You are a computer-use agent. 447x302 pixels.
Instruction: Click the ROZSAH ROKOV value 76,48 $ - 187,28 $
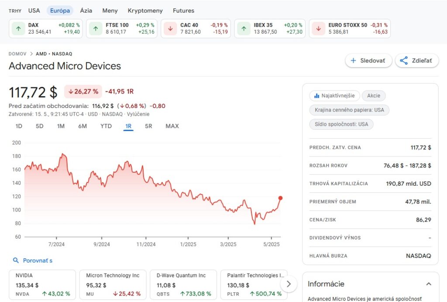pos(407,166)
